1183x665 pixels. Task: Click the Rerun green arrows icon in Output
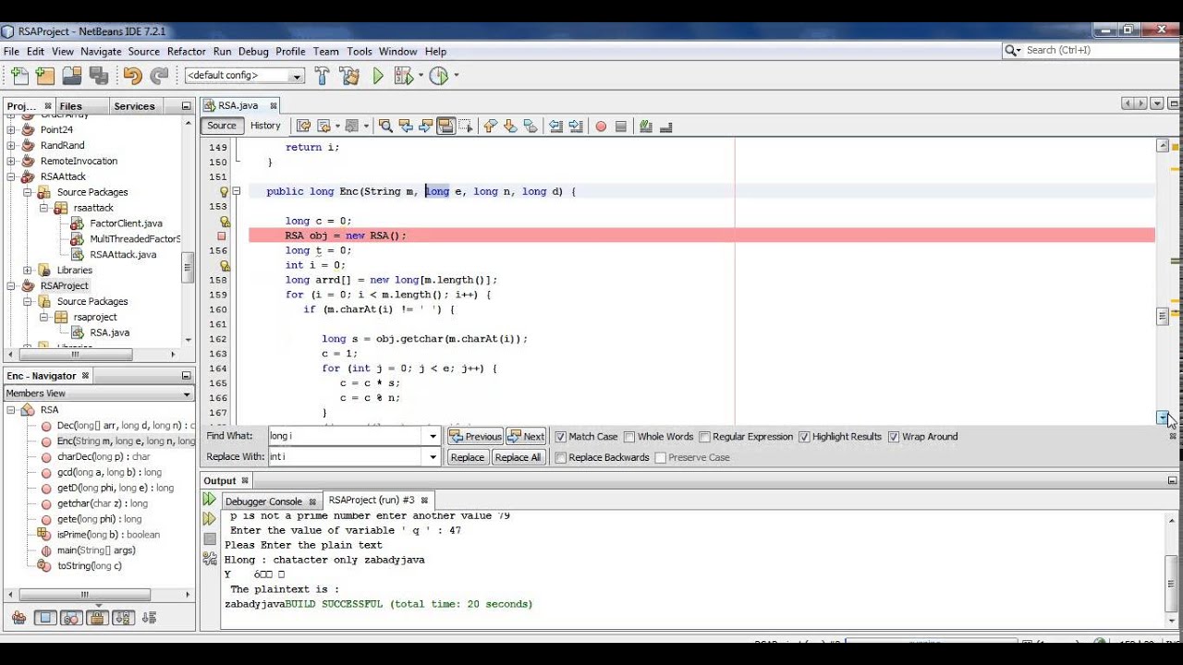coord(210,500)
